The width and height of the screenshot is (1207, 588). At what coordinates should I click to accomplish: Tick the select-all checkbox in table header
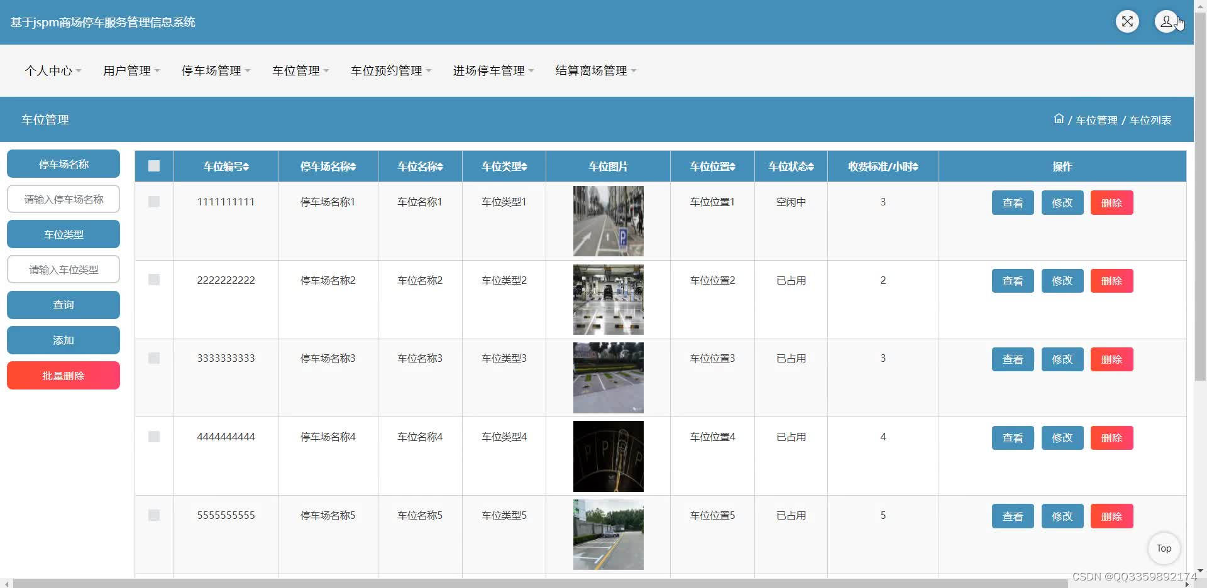point(154,166)
